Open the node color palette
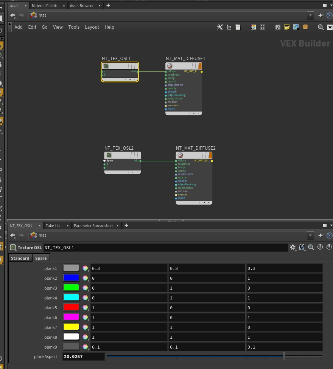The width and height of the screenshot is (333, 369). (253, 27)
